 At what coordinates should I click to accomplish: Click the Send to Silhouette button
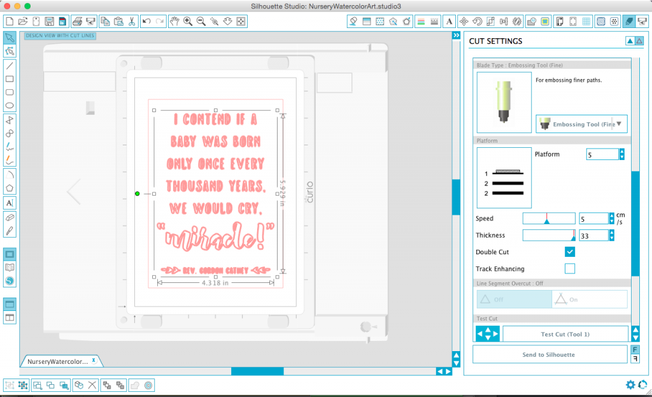pos(549,354)
